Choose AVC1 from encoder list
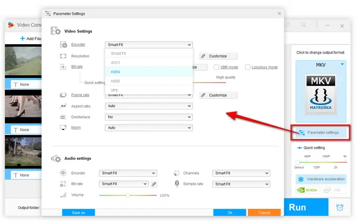This screenshot has width=356, height=224. coord(149,63)
